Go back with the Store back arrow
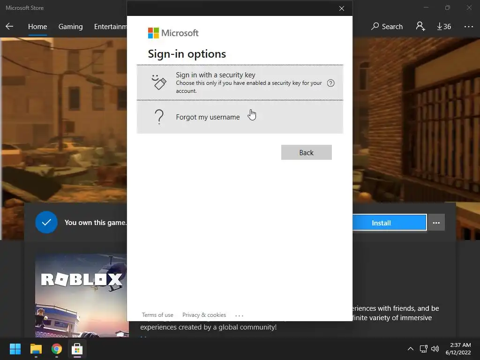The image size is (480, 360). point(9,26)
